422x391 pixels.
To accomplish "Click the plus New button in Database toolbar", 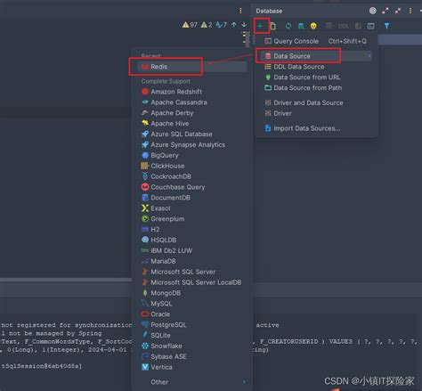I will tap(260, 26).
